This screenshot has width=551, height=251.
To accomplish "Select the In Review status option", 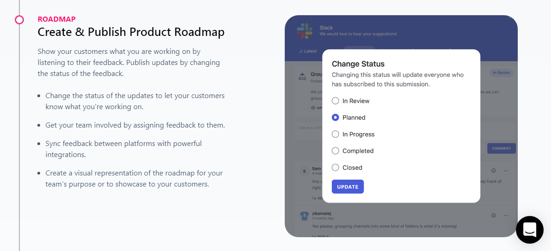I will tap(335, 101).
